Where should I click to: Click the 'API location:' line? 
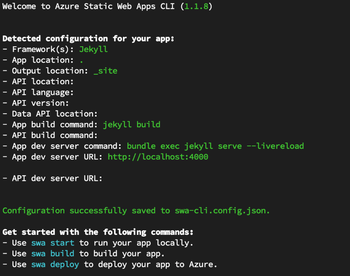(x=38, y=82)
